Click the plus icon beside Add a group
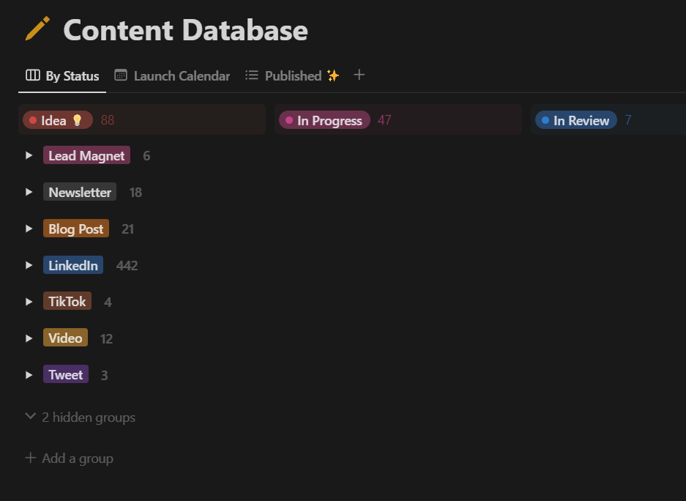686x501 pixels. point(30,458)
